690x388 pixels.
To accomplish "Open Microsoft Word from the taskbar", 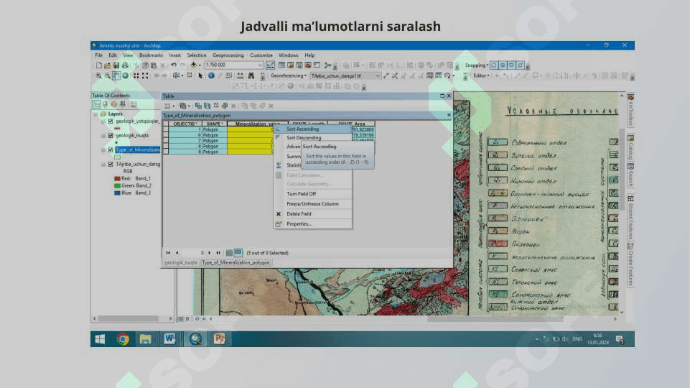I will click(x=169, y=339).
